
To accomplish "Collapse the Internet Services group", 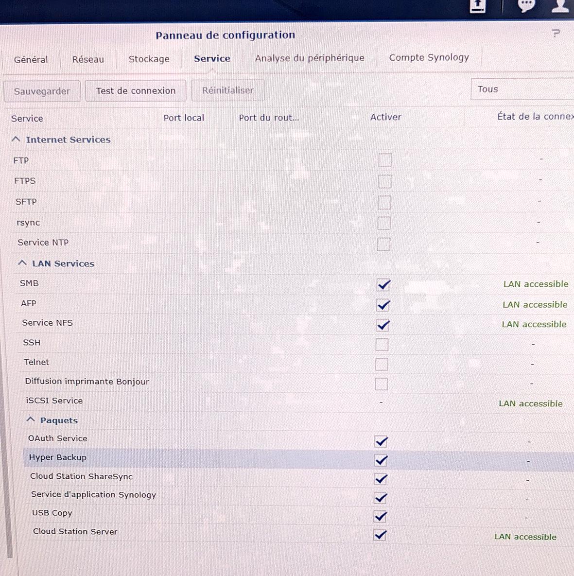I will click(16, 139).
